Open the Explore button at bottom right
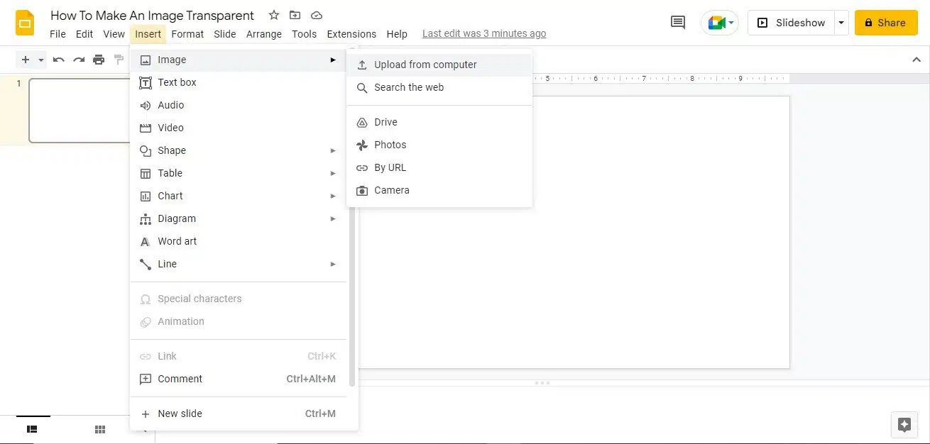Viewport: 930px width, 444px height. tap(904, 425)
